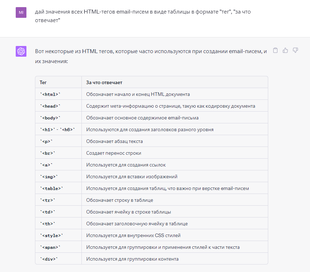Click the <div> tag cell
The width and height of the screenshot is (310, 272).
coord(58,259)
